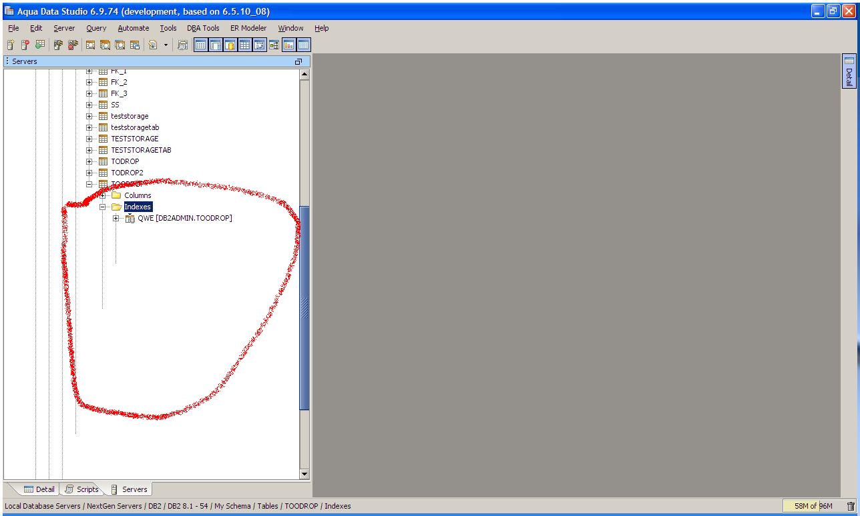Open the File menu
The height and width of the screenshot is (516, 860).
click(x=13, y=28)
